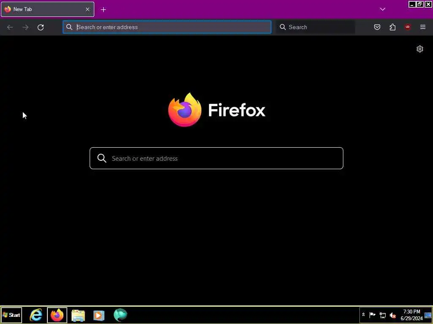Open the muted volume tray icon
This screenshot has height=324, width=433.
393,315
